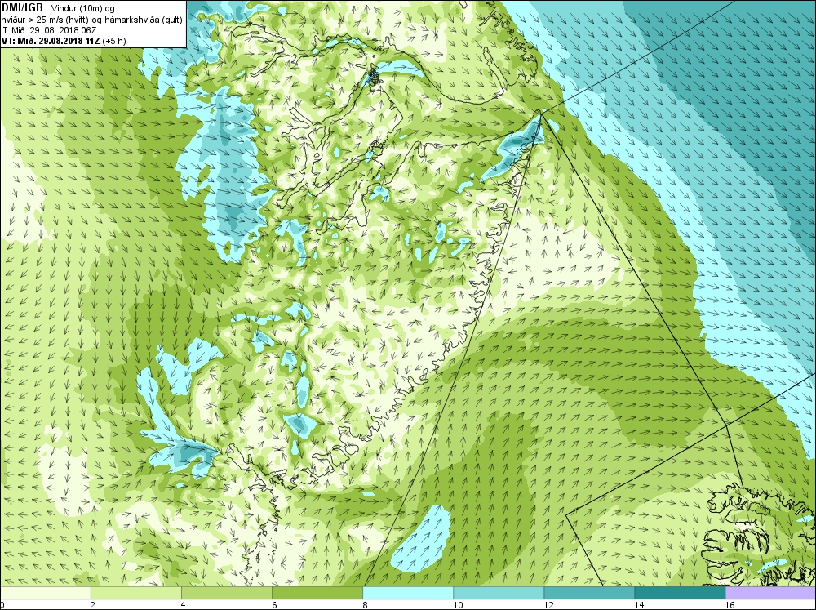Select the 2-4 m/s light green legend swatch
Viewport: 816px width, 610px height.
click(x=135, y=593)
